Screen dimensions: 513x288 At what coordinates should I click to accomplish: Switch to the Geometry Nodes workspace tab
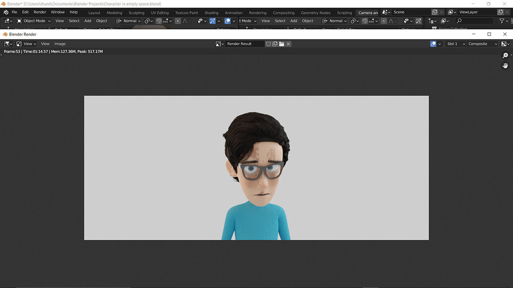pyautogui.click(x=316, y=13)
